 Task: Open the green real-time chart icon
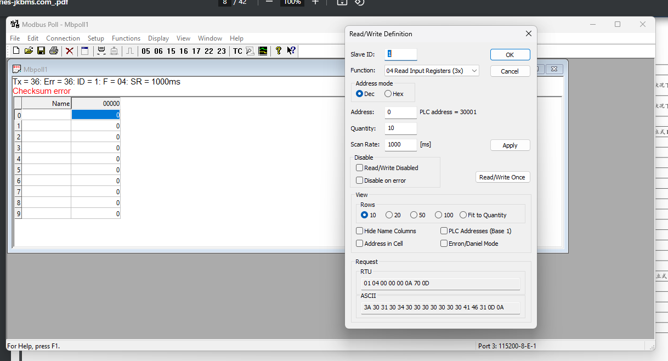pyautogui.click(x=263, y=51)
